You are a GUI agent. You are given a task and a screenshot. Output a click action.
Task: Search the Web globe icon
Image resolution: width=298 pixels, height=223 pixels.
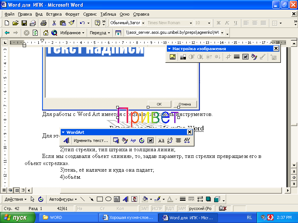54,33
